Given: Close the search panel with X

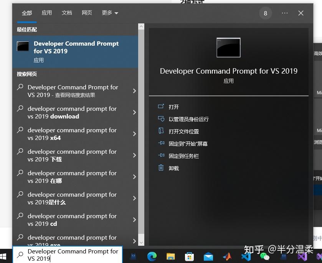Looking at the screenshot, I should (301, 13).
